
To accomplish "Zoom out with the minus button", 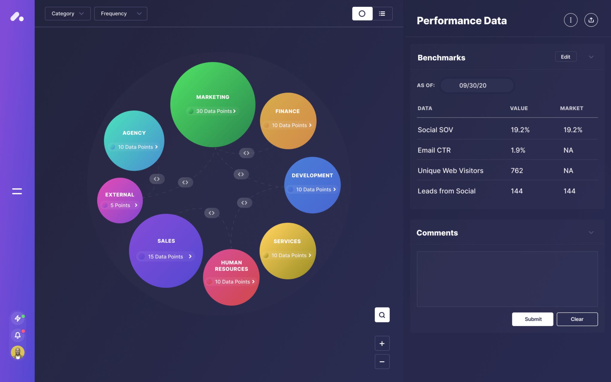I will pos(382,362).
